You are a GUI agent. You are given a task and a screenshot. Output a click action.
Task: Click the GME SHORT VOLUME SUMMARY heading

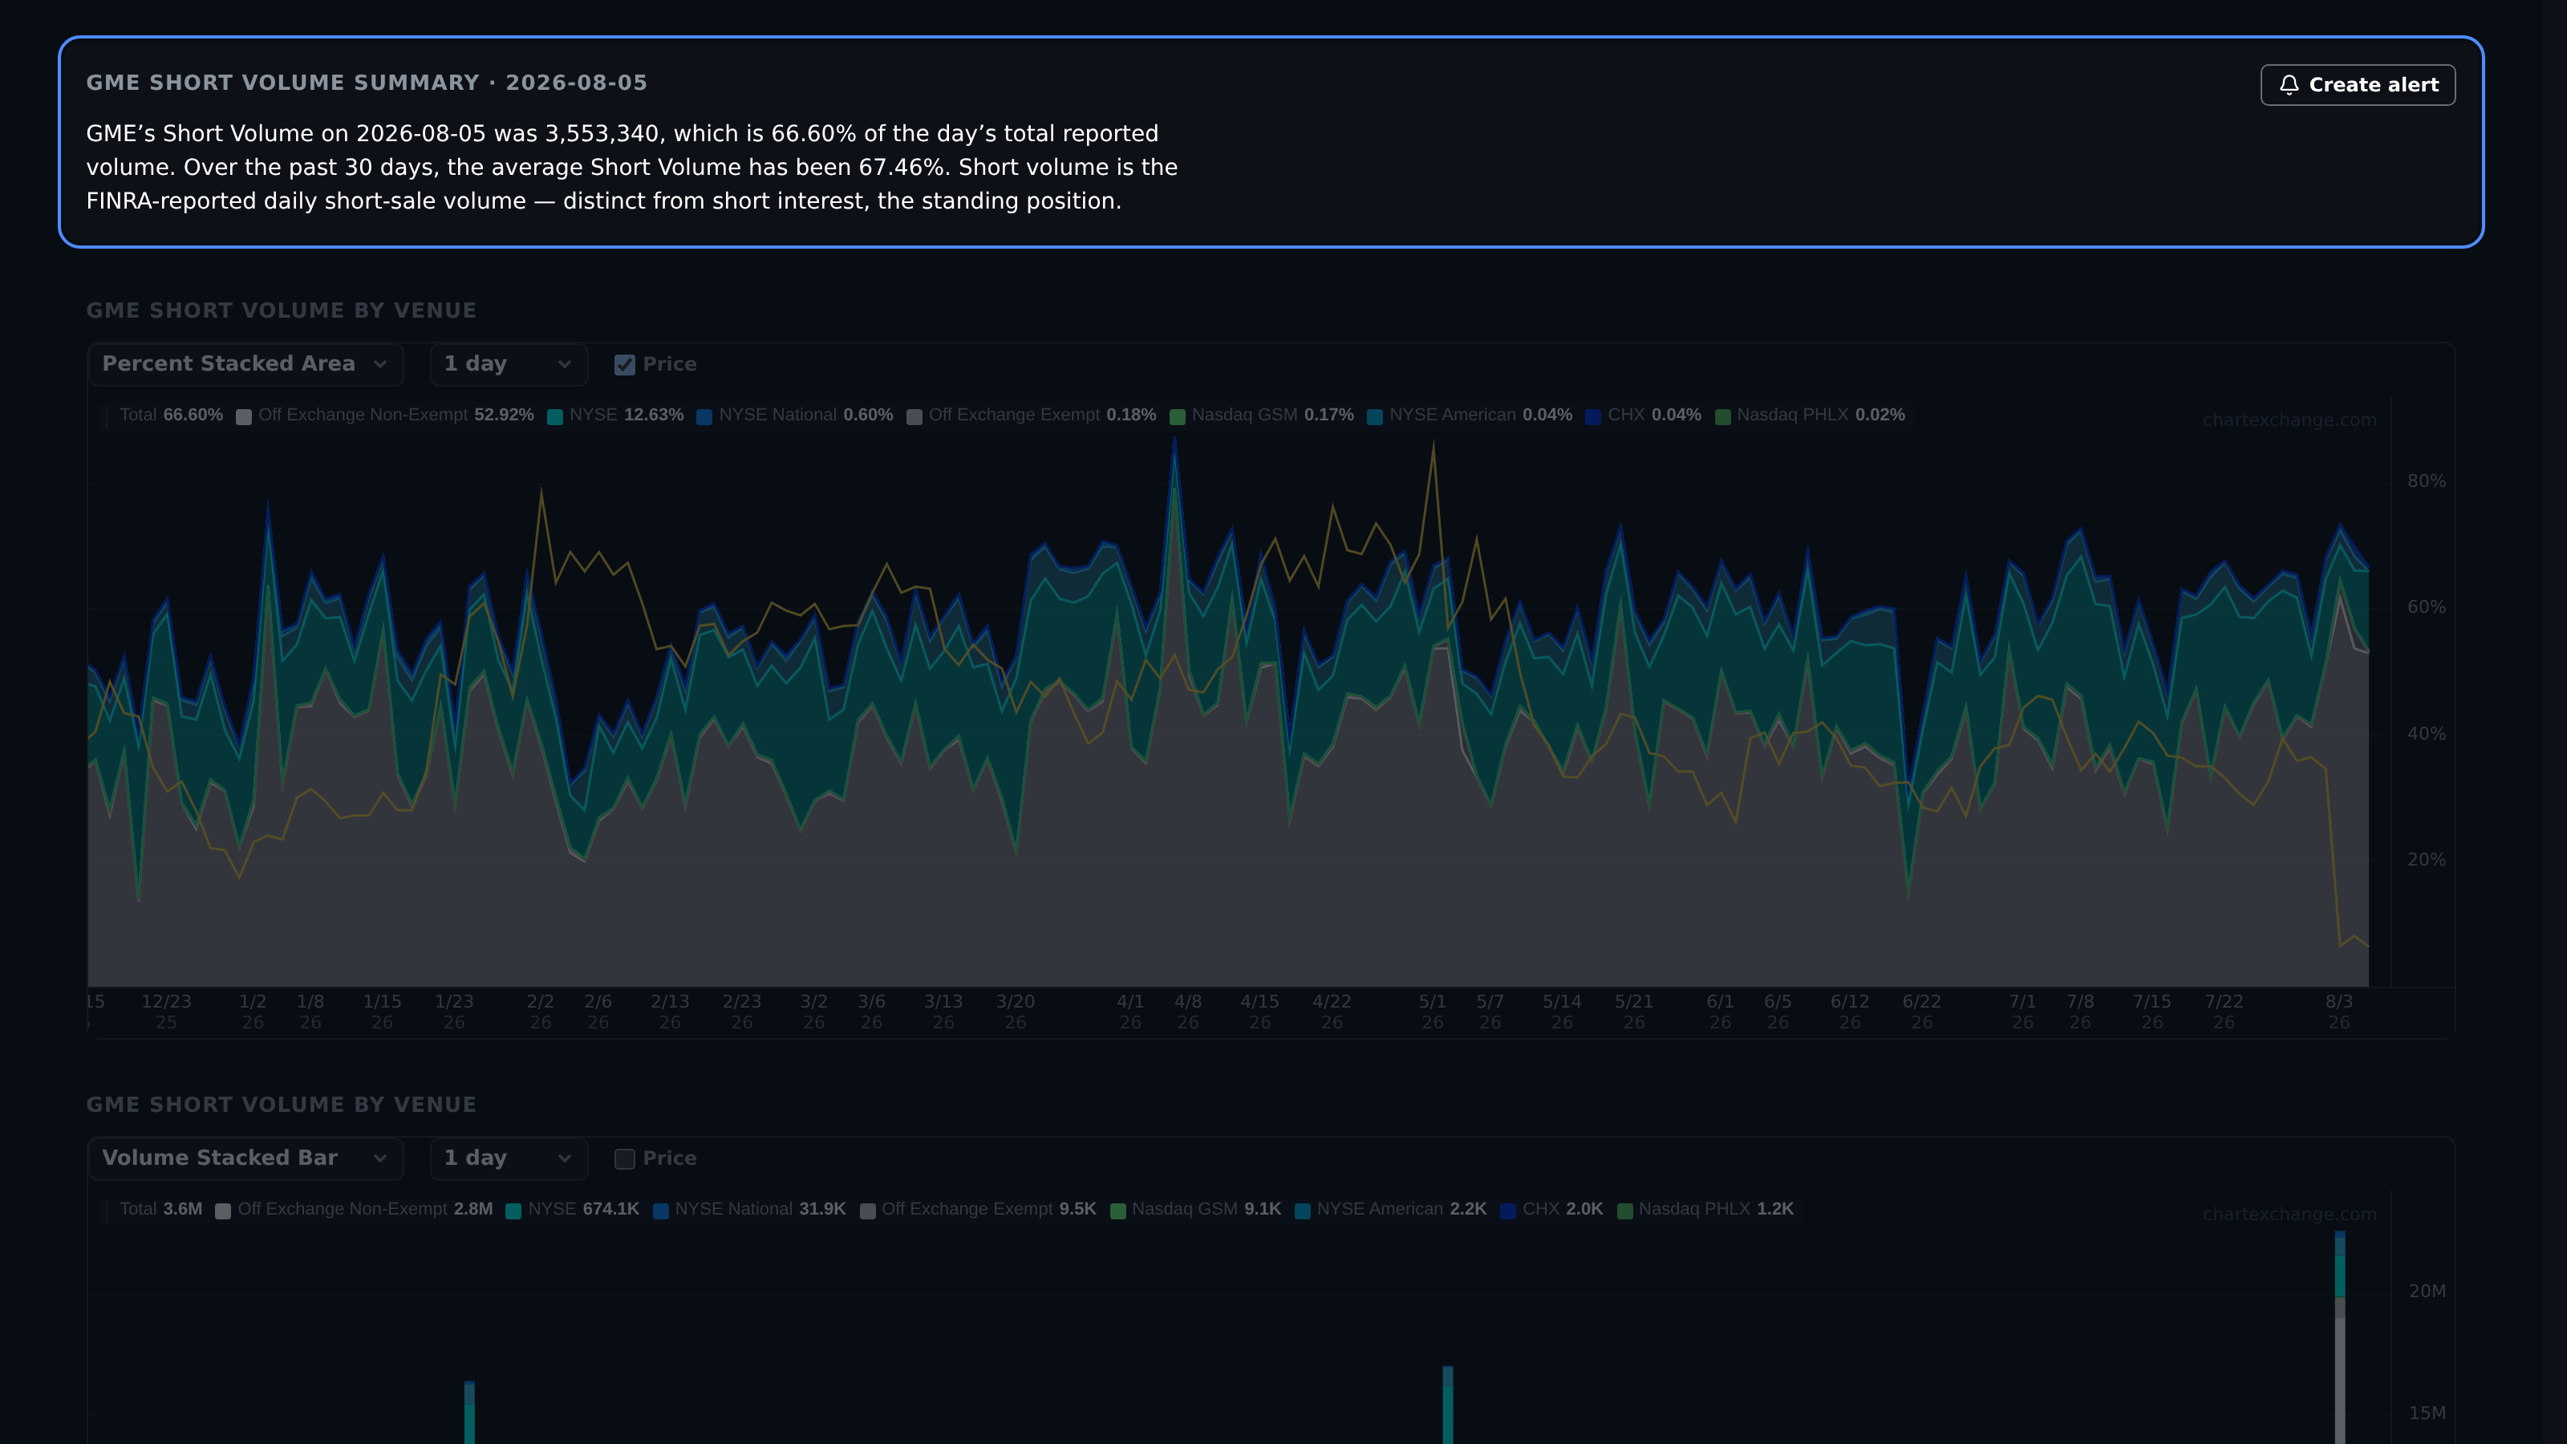coord(367,83)
